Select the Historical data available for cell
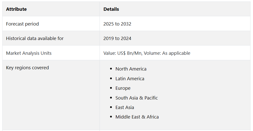The width and height of the screenshot is (253, 131). [35, 38]
